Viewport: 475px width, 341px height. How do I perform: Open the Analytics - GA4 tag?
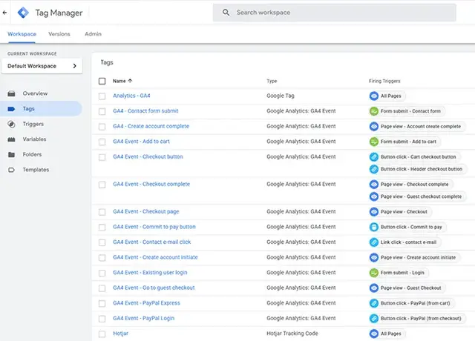click(131, 96)
